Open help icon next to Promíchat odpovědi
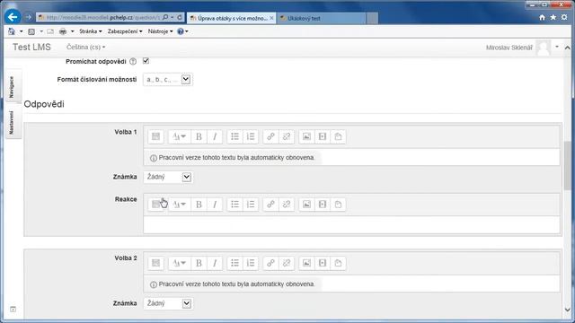The height and width of the screenshot is (323, 575). 133,62
